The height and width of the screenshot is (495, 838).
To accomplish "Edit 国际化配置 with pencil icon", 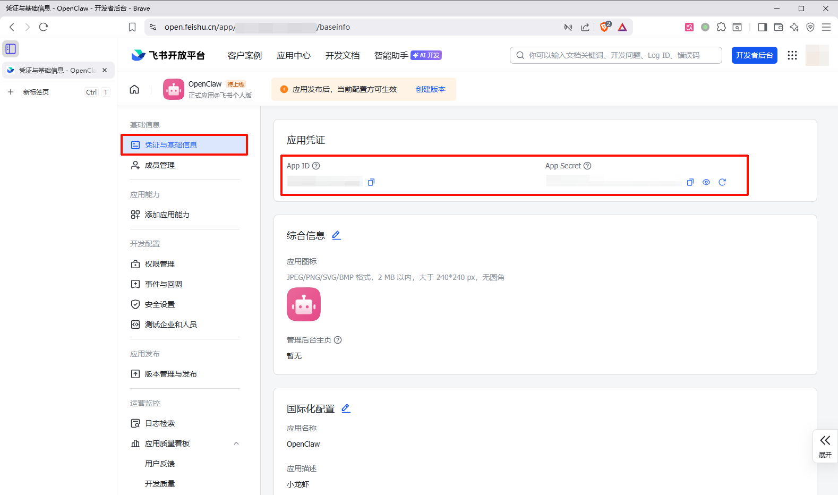I will [x=346, y=408].
